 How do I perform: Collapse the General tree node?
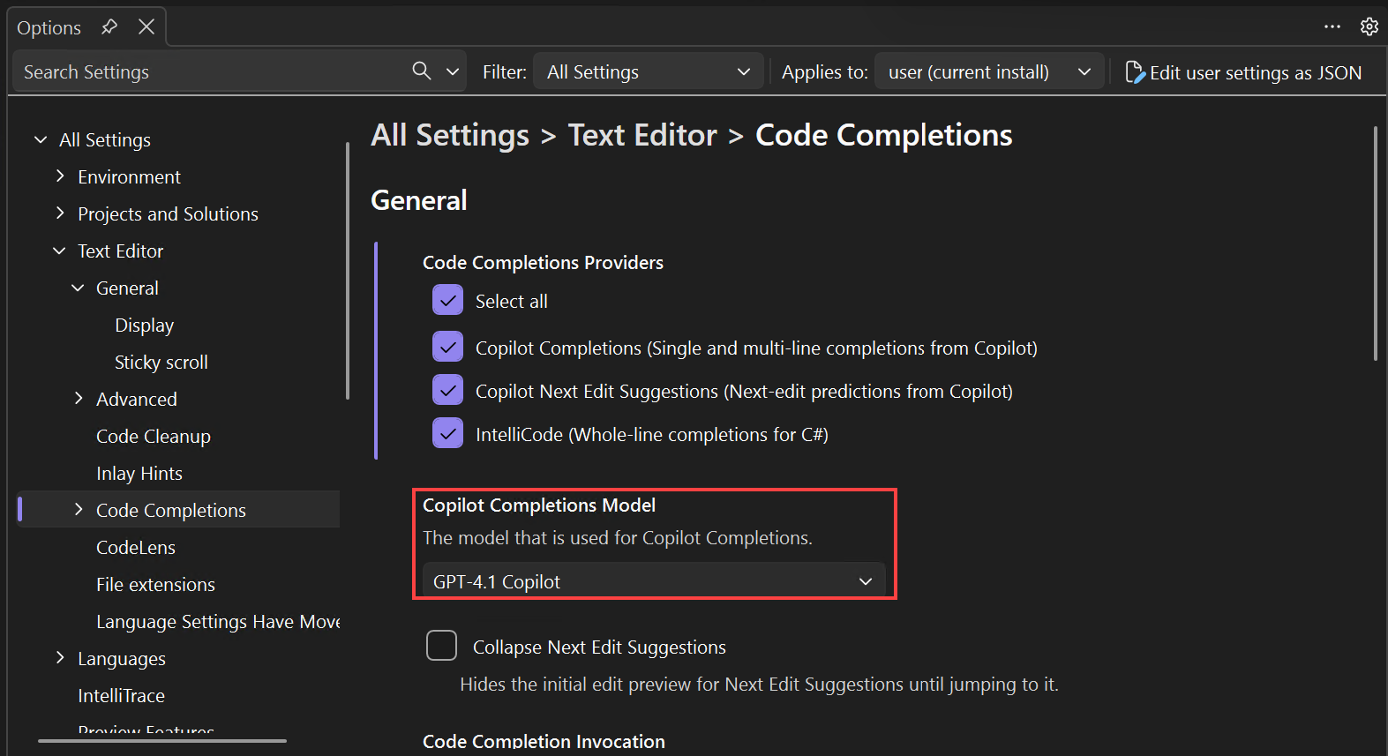click(x=78, y=288)
